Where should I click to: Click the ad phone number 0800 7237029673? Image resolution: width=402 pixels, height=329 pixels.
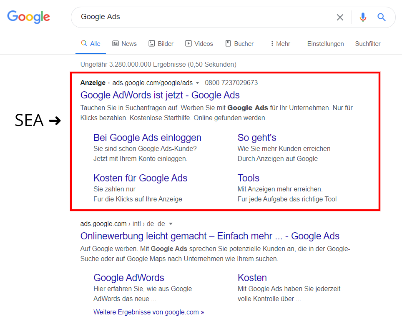click(231, 83)
